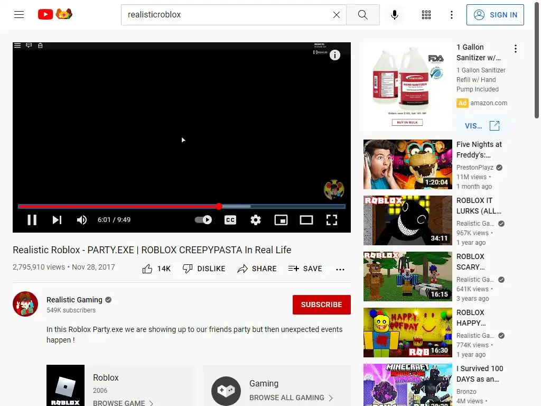The image size is (541, 406).
Task: Activate miniplayer mode
Action: (x=281, y=220)
